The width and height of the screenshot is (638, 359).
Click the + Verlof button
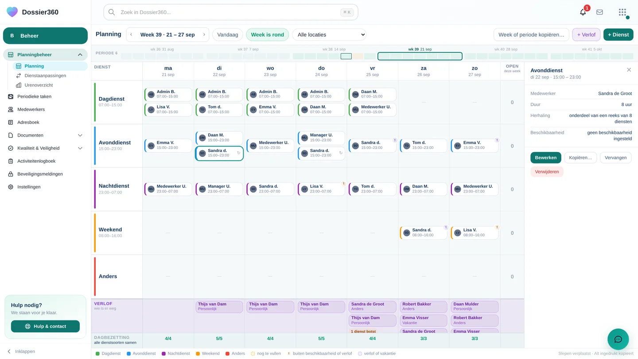586,35
